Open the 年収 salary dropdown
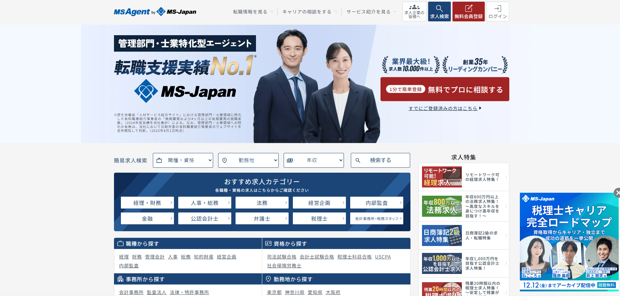This screenshot has width=620, height=296. 314,160
